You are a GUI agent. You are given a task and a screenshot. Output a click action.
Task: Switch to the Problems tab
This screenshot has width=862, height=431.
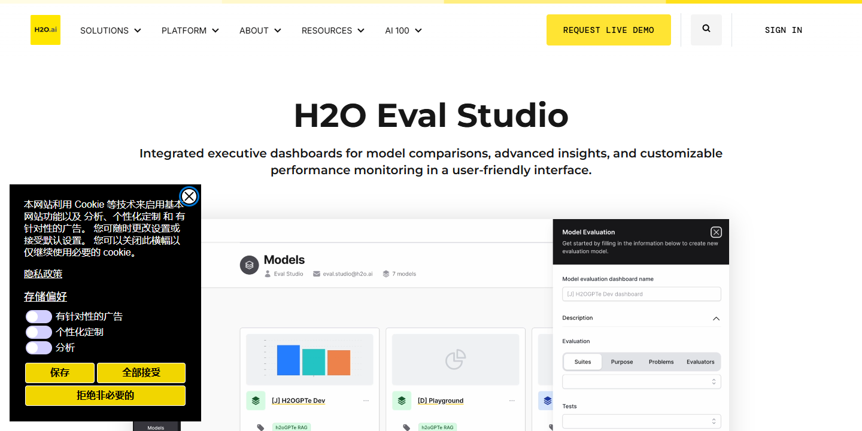(661, 362)
